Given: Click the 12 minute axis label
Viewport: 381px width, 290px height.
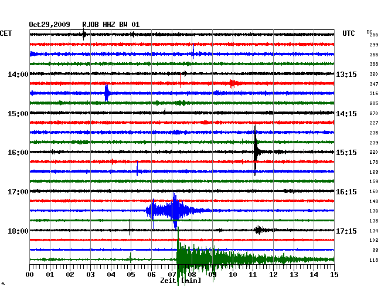Looking at the screenshot, I should click(x=273, y=275).
